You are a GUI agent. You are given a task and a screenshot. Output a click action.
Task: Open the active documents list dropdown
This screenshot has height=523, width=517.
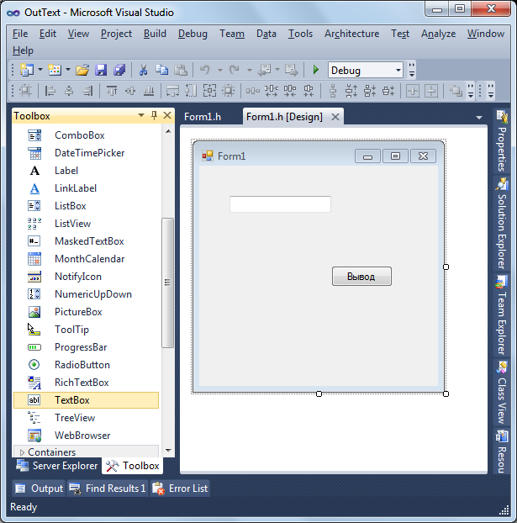tap(479, 118)
